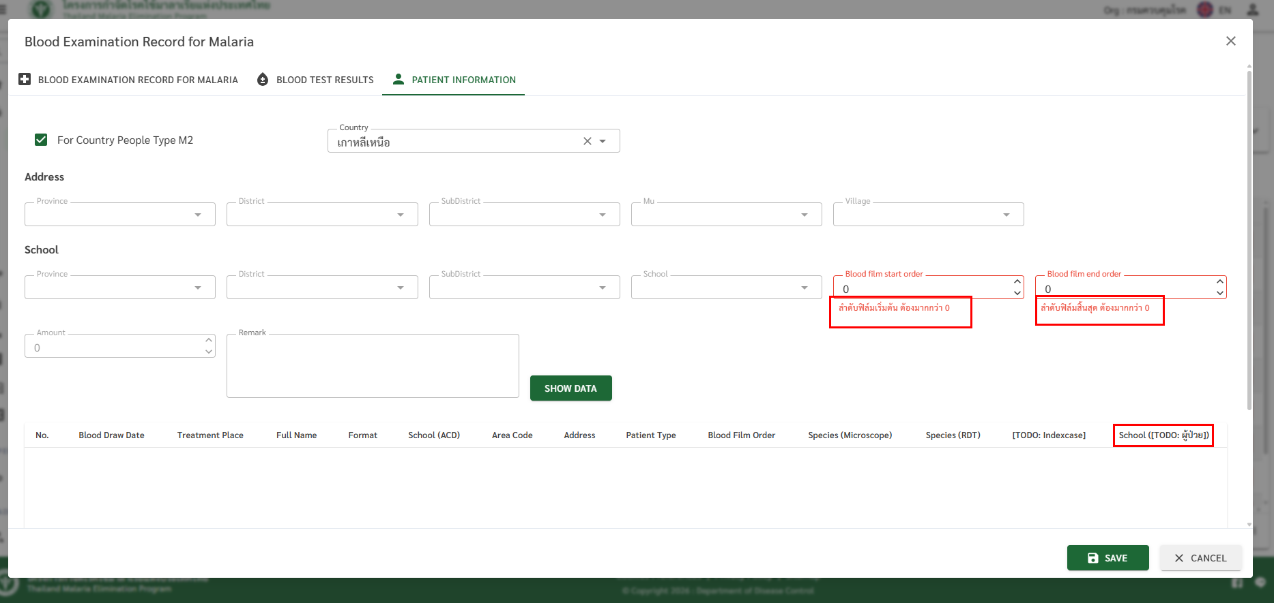The width and height of the screenshot is (1274, 603).
Task: Click the Blood Examination Record tab plus icon
Action: (25, 79)
